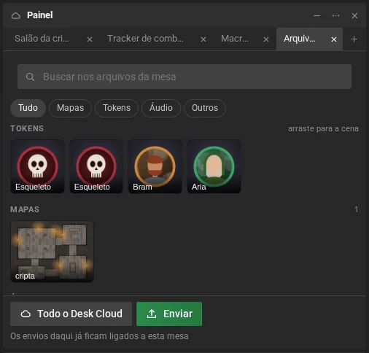Image resolution: width=369 pixels, height=353 pixels.
Task: Open the Tracker de comb... tab
Action: coord(145,39)
